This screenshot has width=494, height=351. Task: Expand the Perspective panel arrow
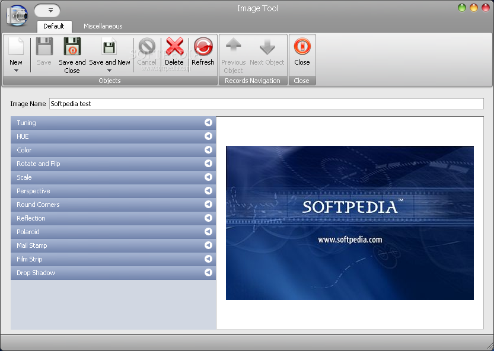(x=208, y=191)
